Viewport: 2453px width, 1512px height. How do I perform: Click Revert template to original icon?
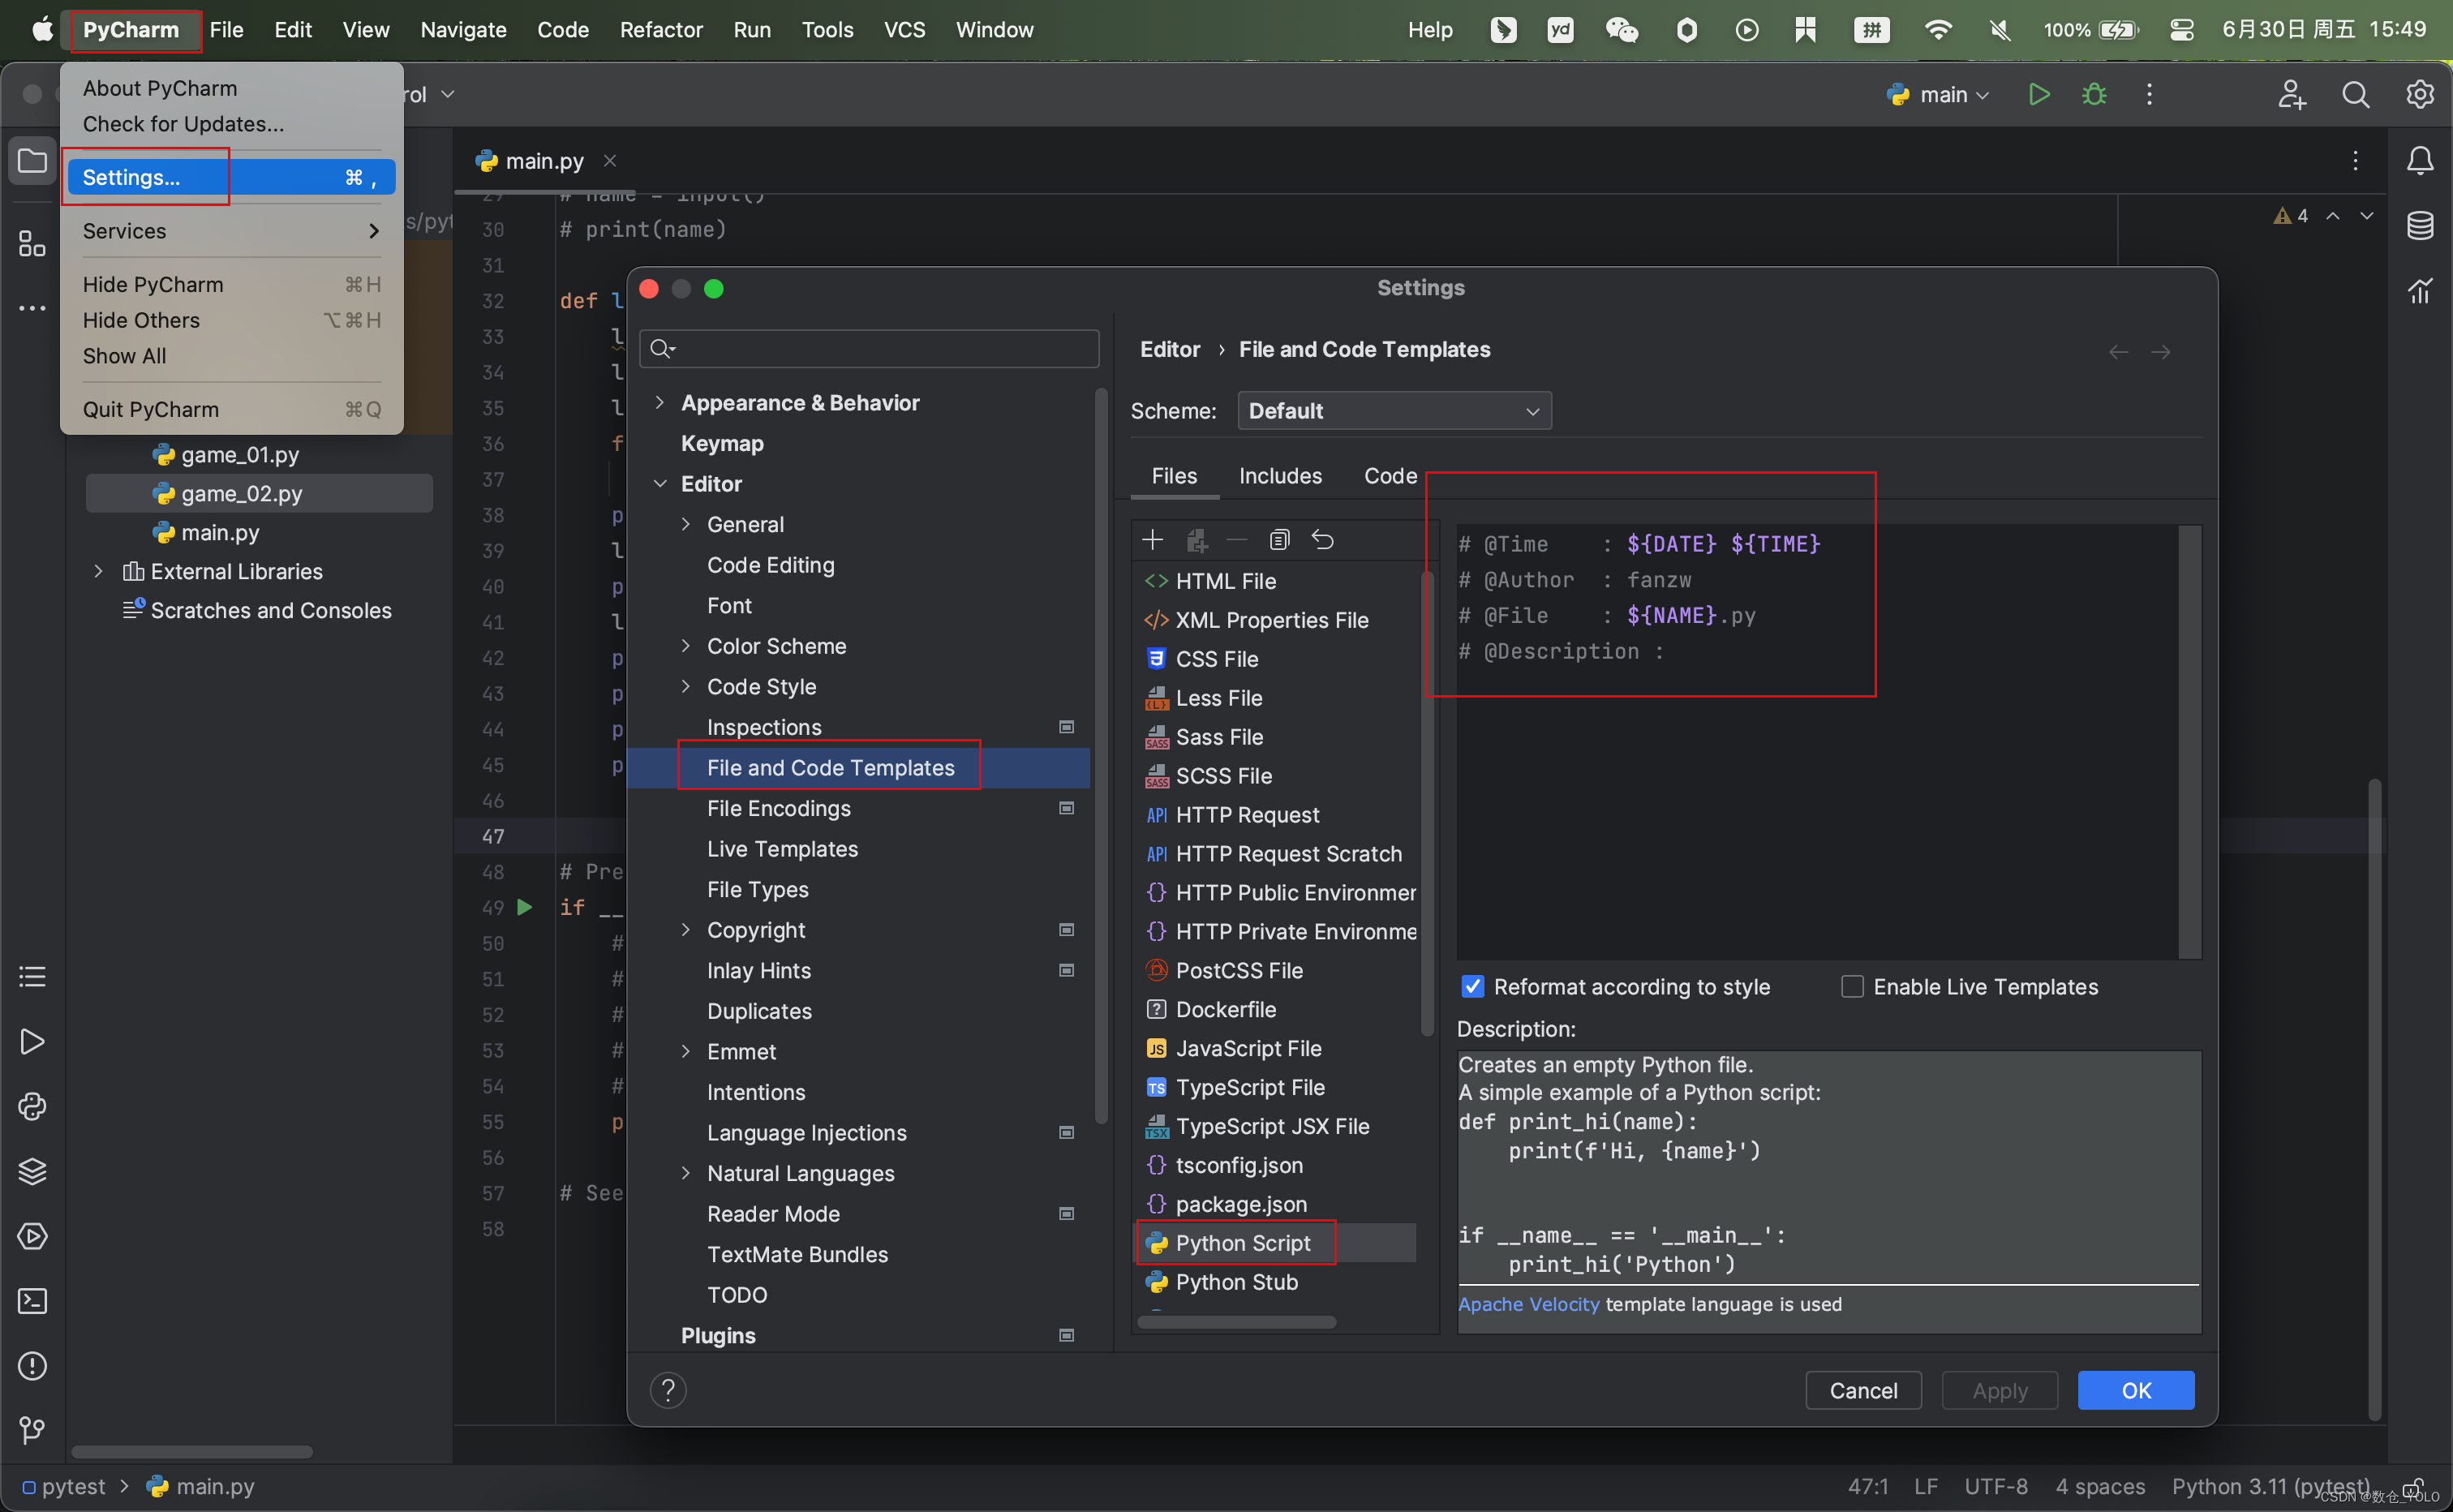point(1322,540)
